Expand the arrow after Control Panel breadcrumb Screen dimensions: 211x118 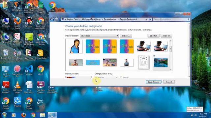80,19
